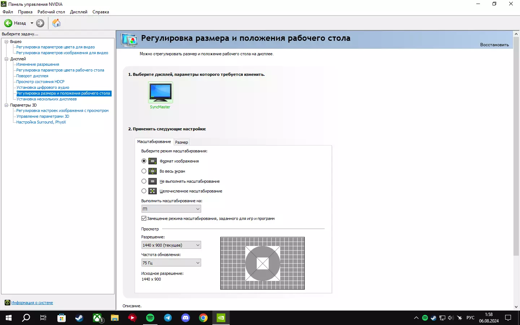Switch to the 'Масштабирование' tab
This screenshot has width=520, height=325.
pos(154,142)
